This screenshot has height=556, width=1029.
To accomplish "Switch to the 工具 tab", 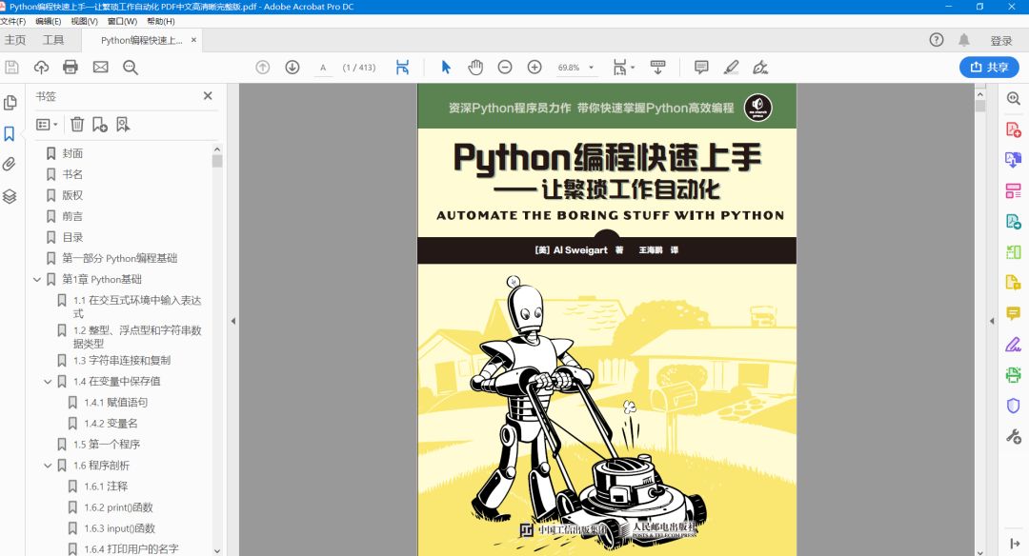I will (x=53, y=40).
